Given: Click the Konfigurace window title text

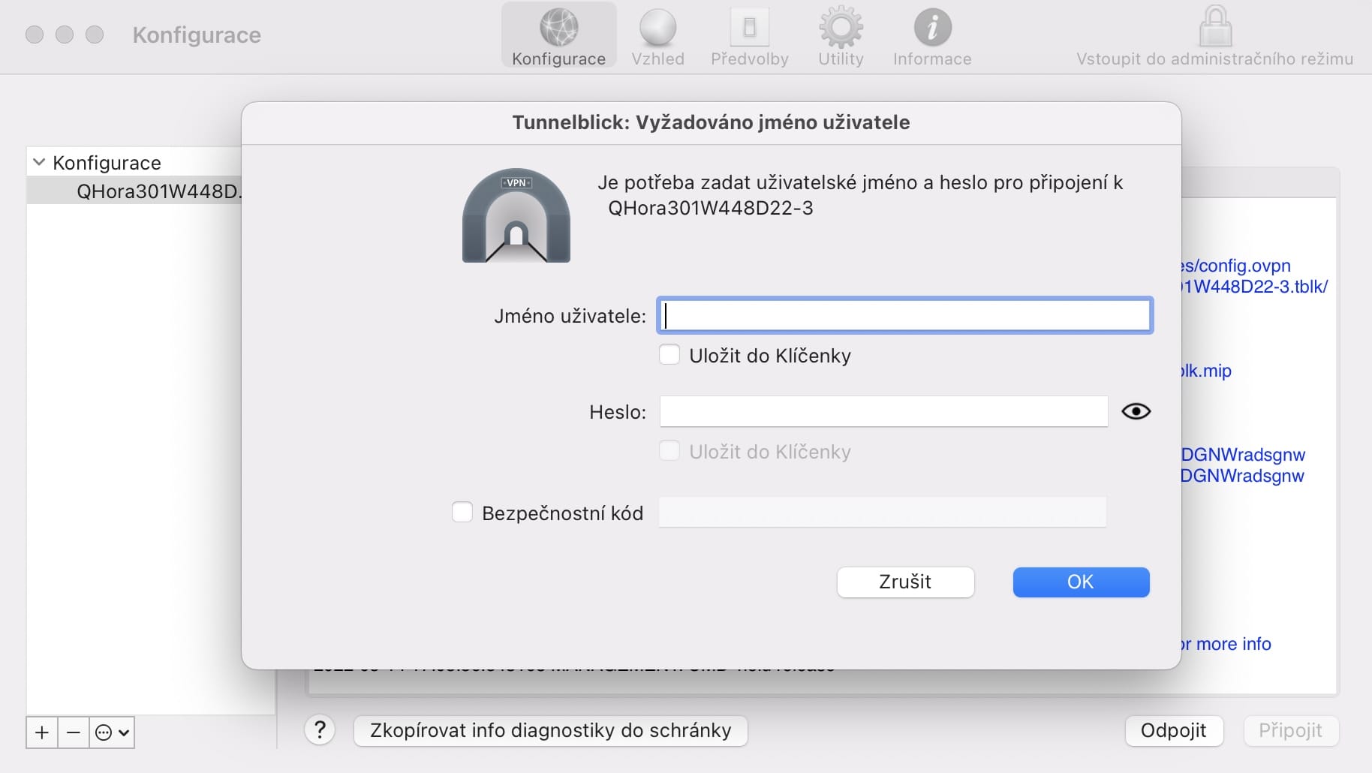Looking at the screenshot, I should (x=197, y=35).
